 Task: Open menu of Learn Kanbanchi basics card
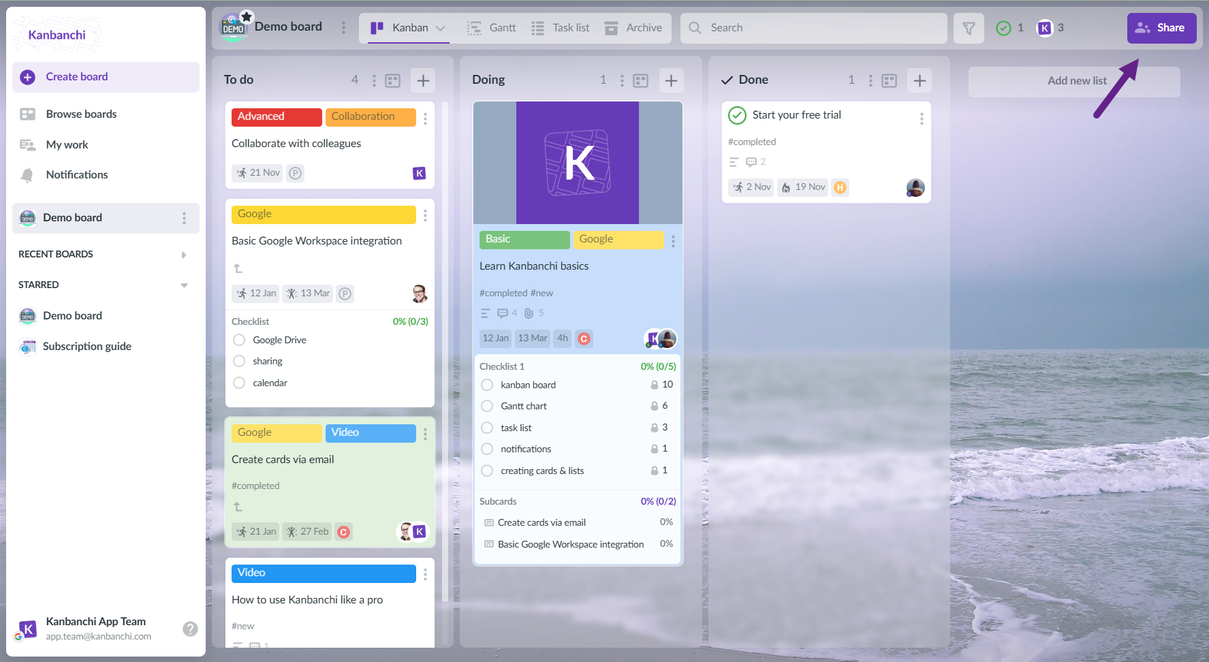click(673, 241)
